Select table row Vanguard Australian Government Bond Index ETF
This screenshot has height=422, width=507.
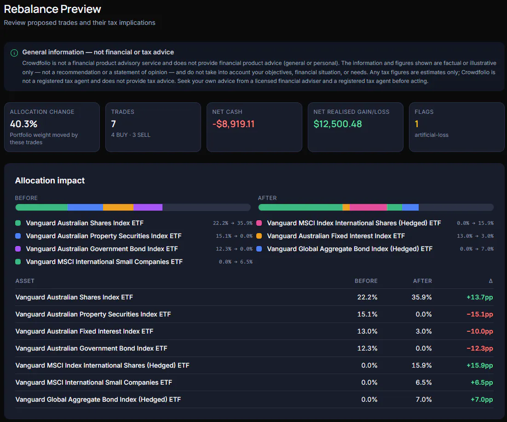coord(254,348)
